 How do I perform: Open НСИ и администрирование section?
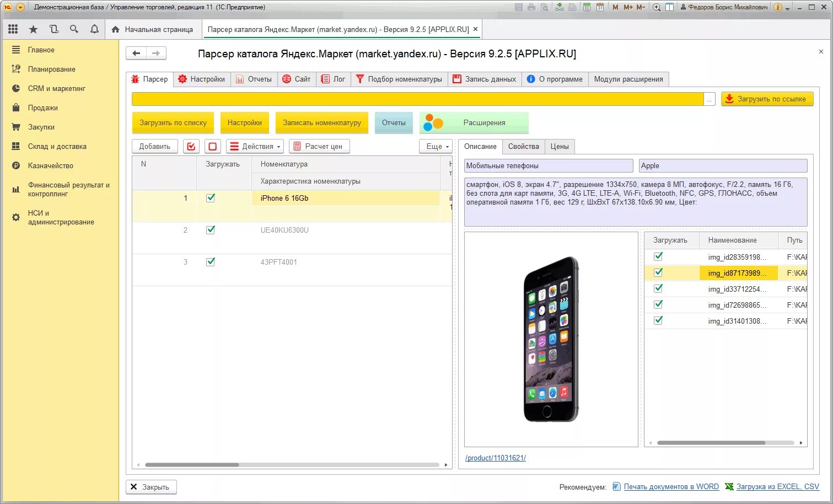(x=61, y=217)
